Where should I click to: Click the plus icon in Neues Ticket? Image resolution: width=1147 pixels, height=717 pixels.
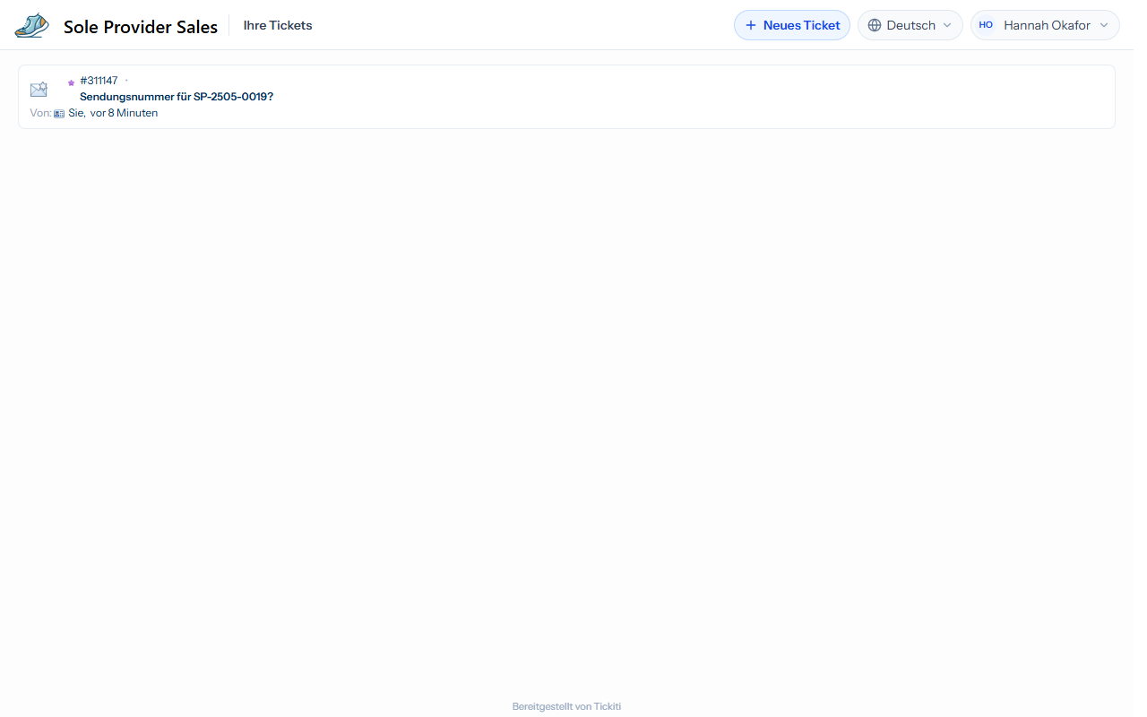pyautogui.click(x=751, y=25)
